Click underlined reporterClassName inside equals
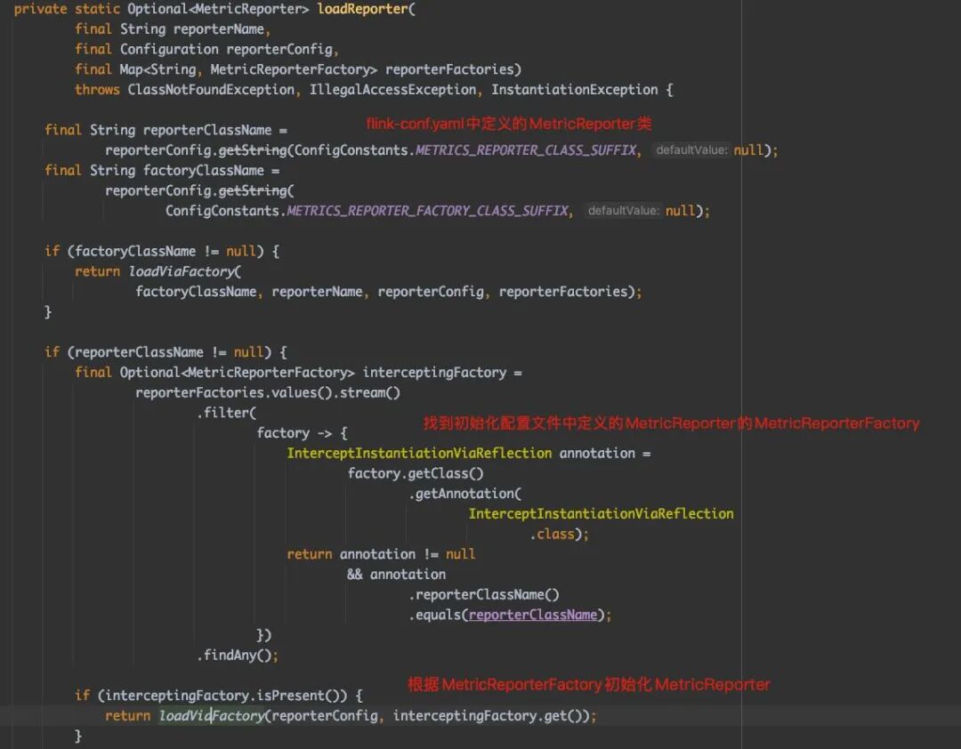 pos(532,616)
